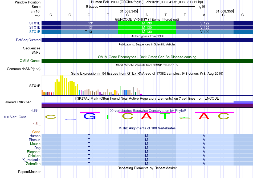Click the Rhesus species label
Image resolution: width=253 pixels, height=178 pixels.
click(35, 140)
